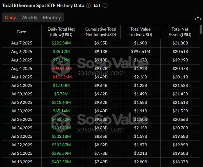The image size is (203, 167).
Task: Select the $533.87M inflow value
Action: tap(61, 145)
